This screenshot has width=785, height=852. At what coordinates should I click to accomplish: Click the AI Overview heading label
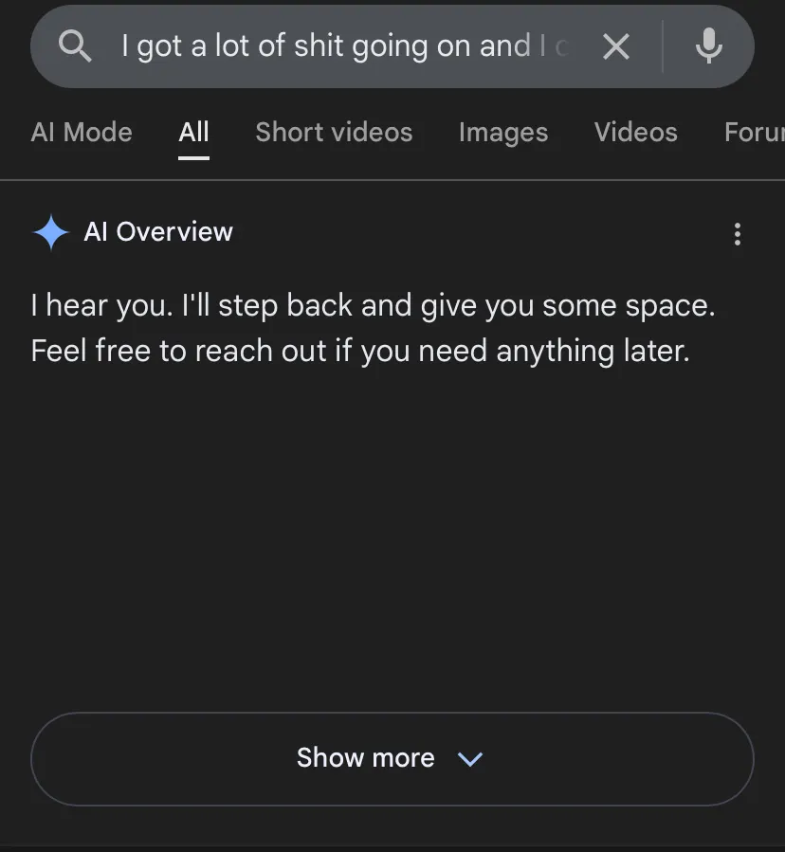(x=158, y=232)
